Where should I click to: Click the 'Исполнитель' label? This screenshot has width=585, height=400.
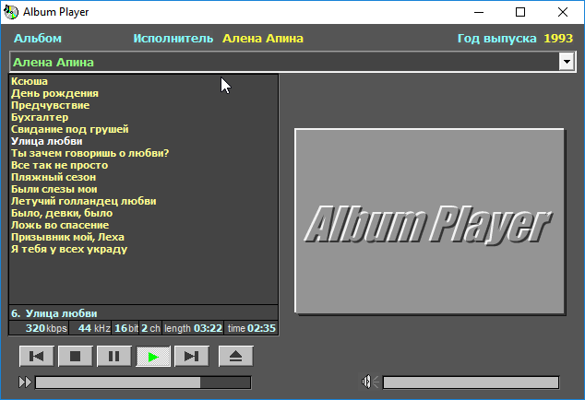173,39
